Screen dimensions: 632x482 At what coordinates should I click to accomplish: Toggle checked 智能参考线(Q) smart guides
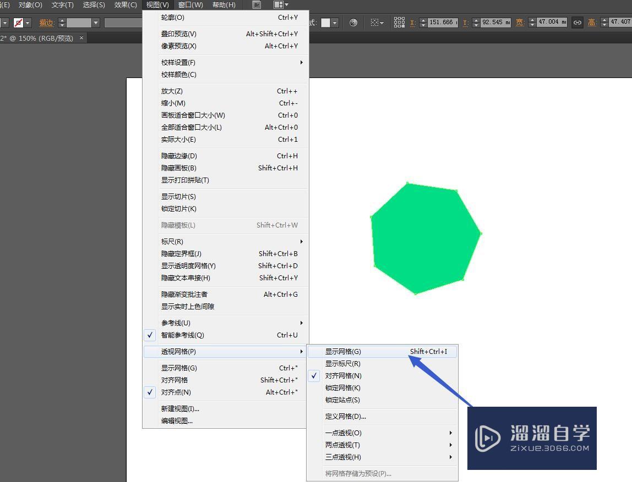[x=226, y=335]
